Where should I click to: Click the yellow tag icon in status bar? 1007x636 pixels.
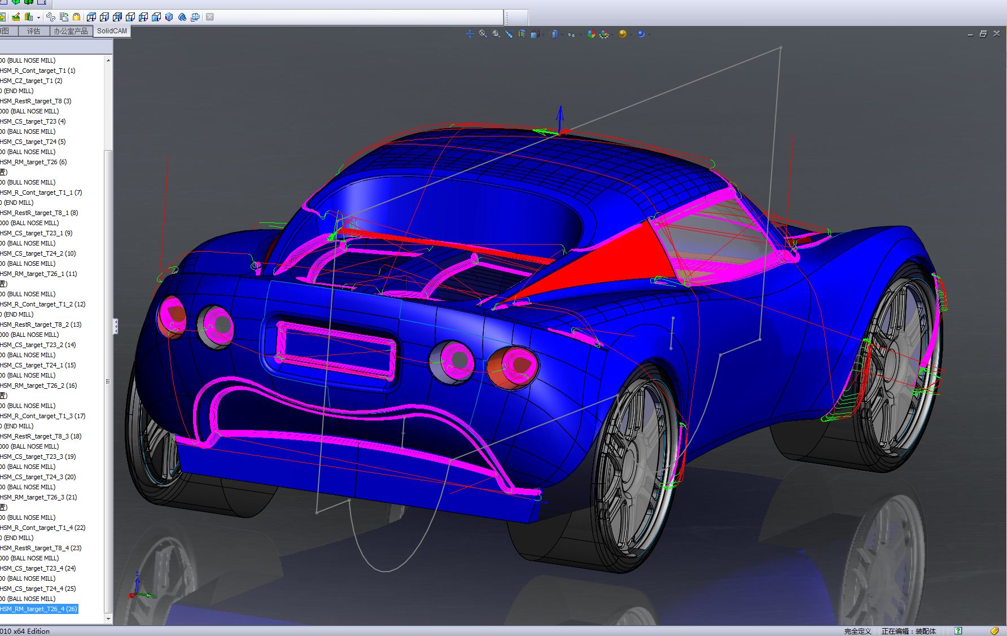[x=995, y=631]
